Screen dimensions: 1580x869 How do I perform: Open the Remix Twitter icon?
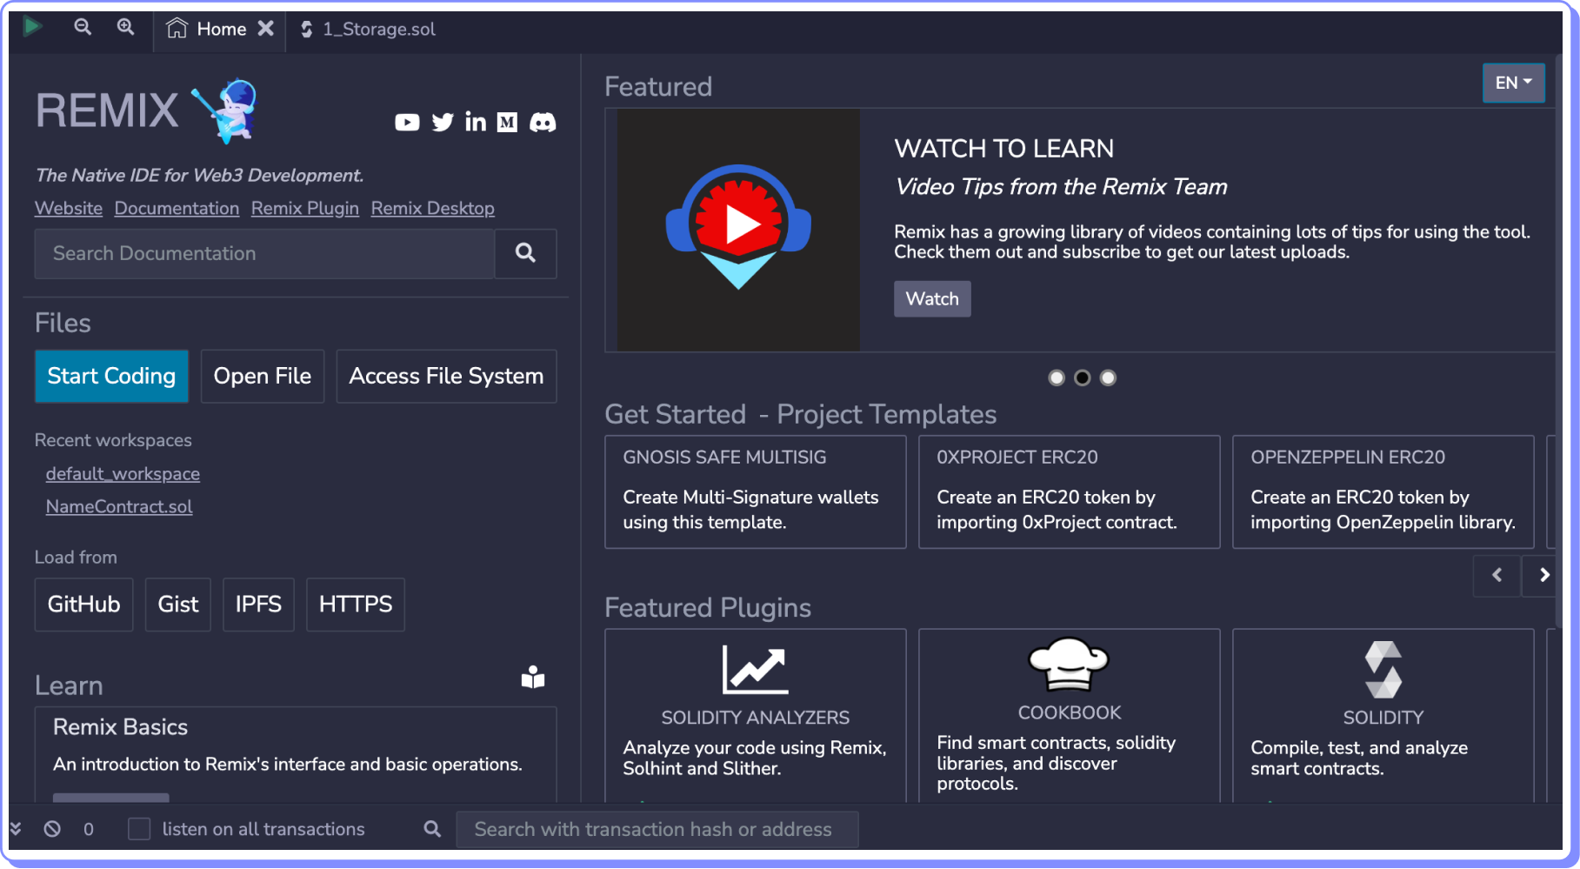click(x=443, y=123)
